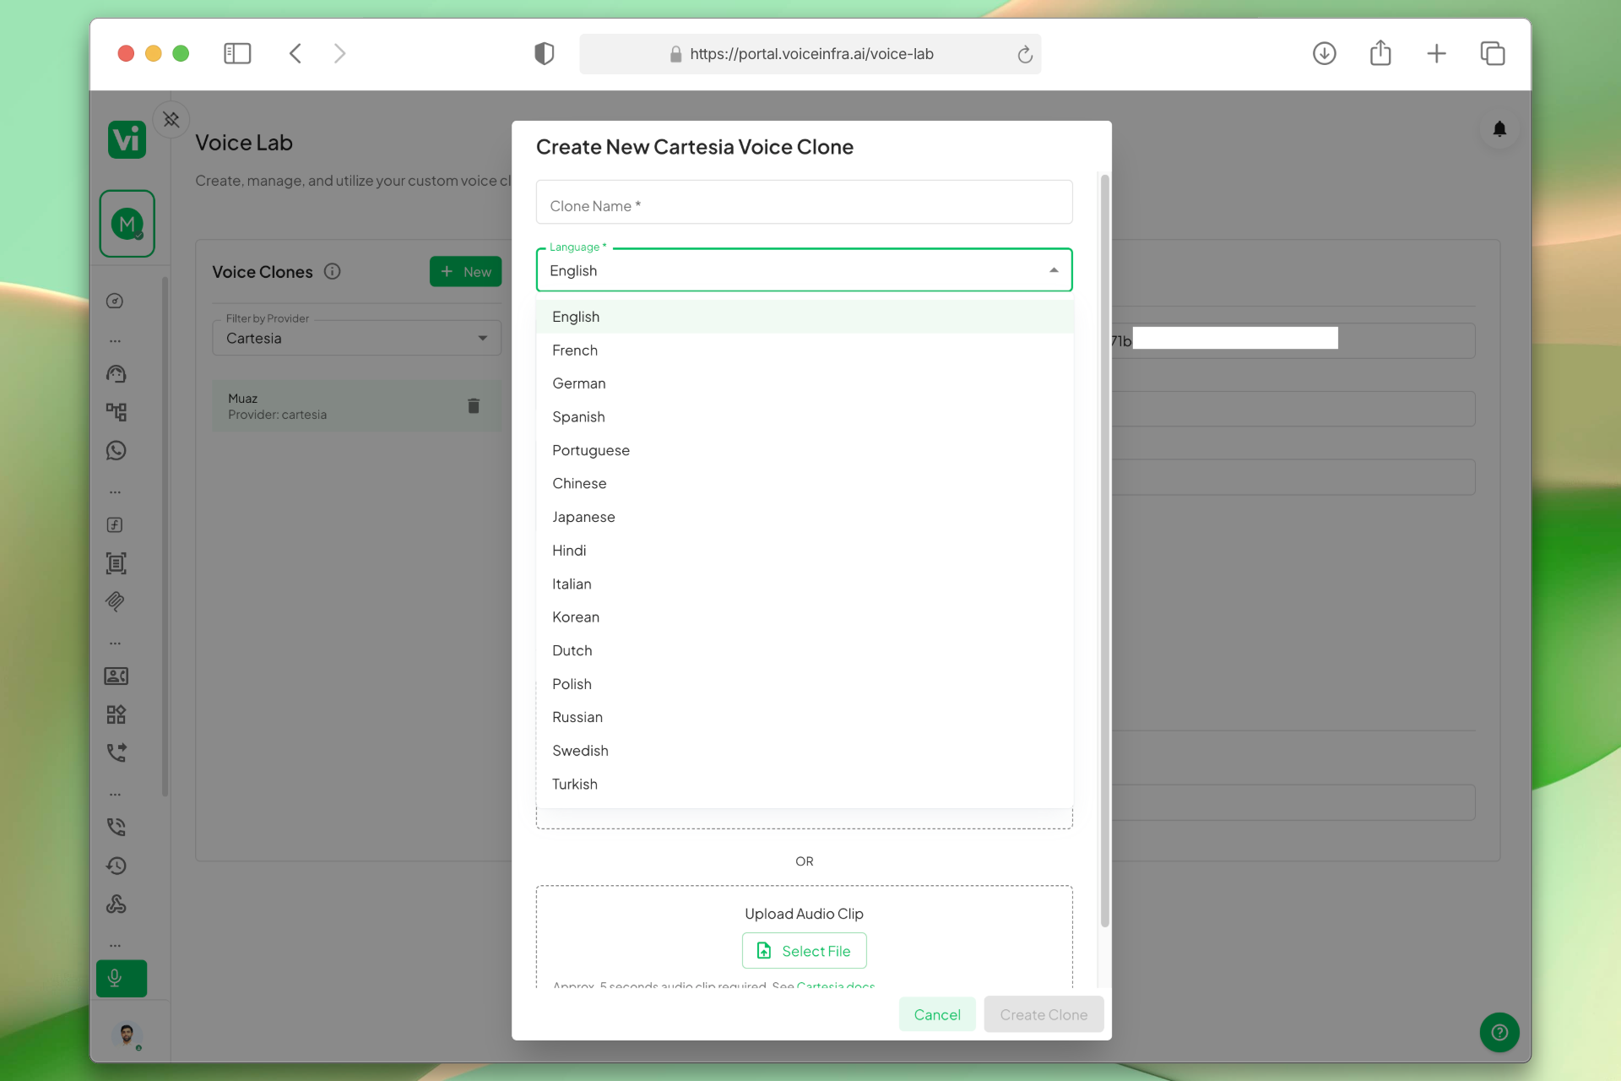This screenshot has width=1621, height=1081.
Task: Open the call forwarding sidebar icon
Action: (116, 752)
